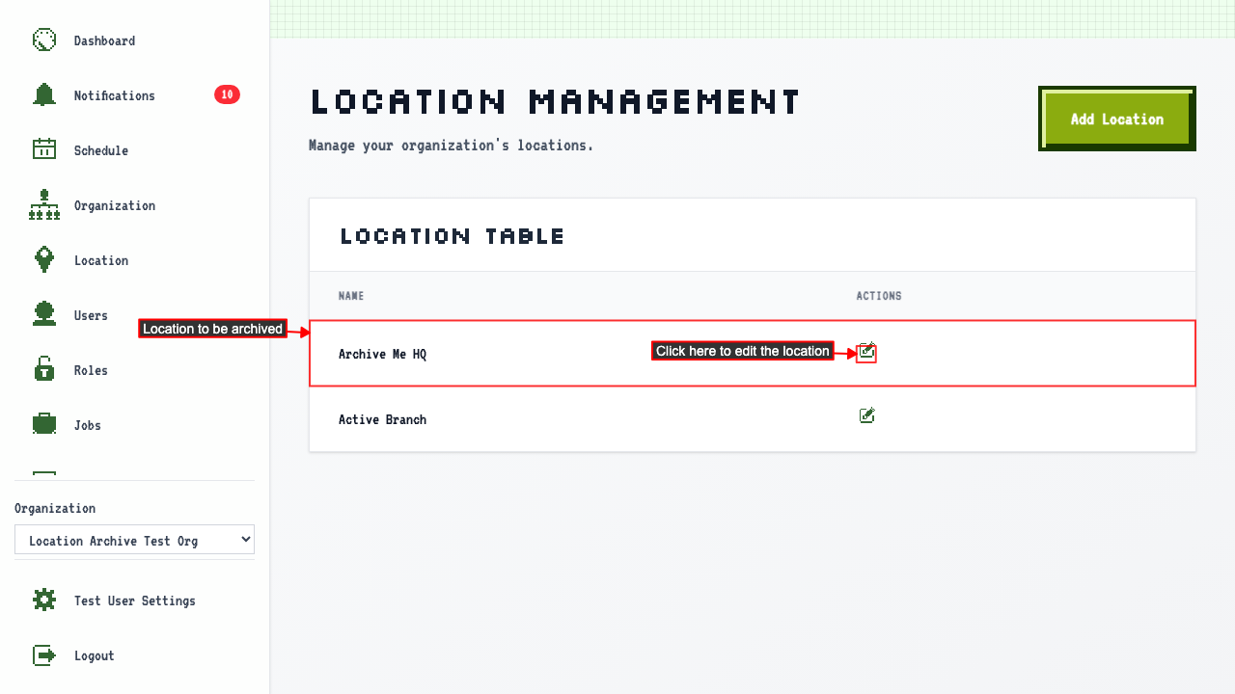The width and height of the screenshot is (1235, 694).
Task: Click the Jobs briefcase icon
Action: pyautogui.click(x=44, y=425)
